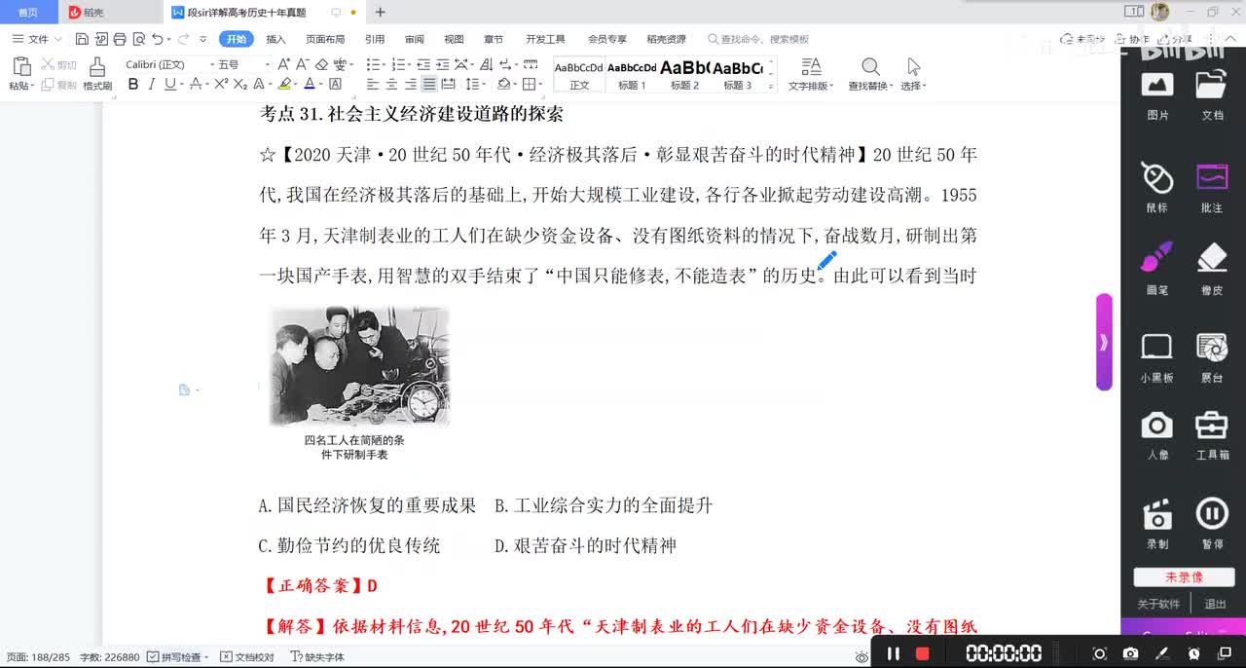Open the 展台 display stand tool
This screenshot has width=1246, height=668.
(1212, 357)
